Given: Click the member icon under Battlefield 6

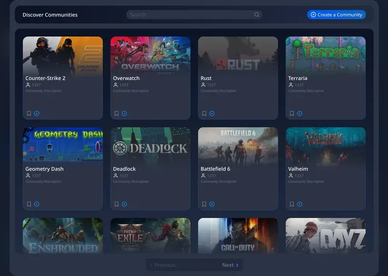Looking at the screenshot, I should (203, 176).
